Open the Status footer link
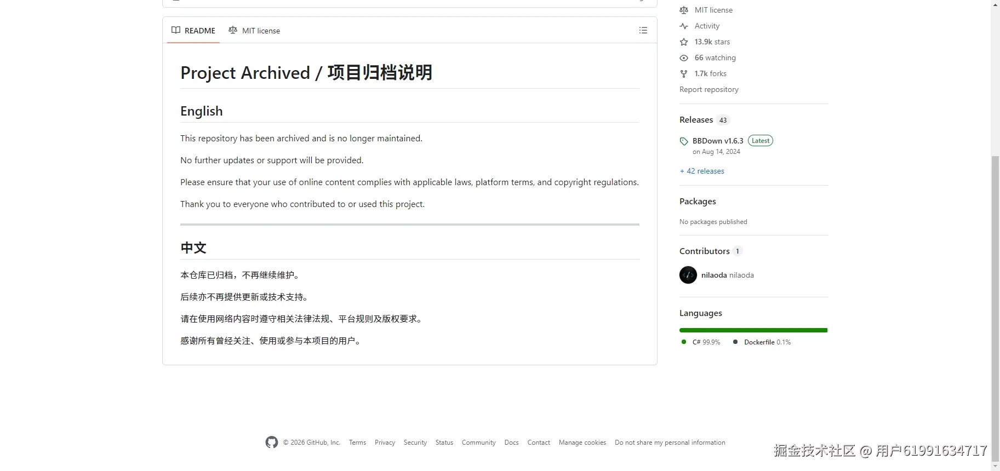The image size is (1000, 471). point(444,443)
